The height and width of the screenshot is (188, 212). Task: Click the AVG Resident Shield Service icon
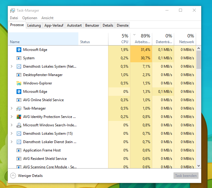coord(19,159)
